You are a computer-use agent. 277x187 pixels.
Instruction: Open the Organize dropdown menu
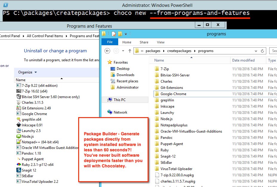(27, 72)
